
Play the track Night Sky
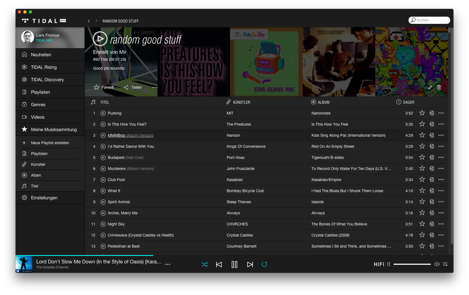103,224
